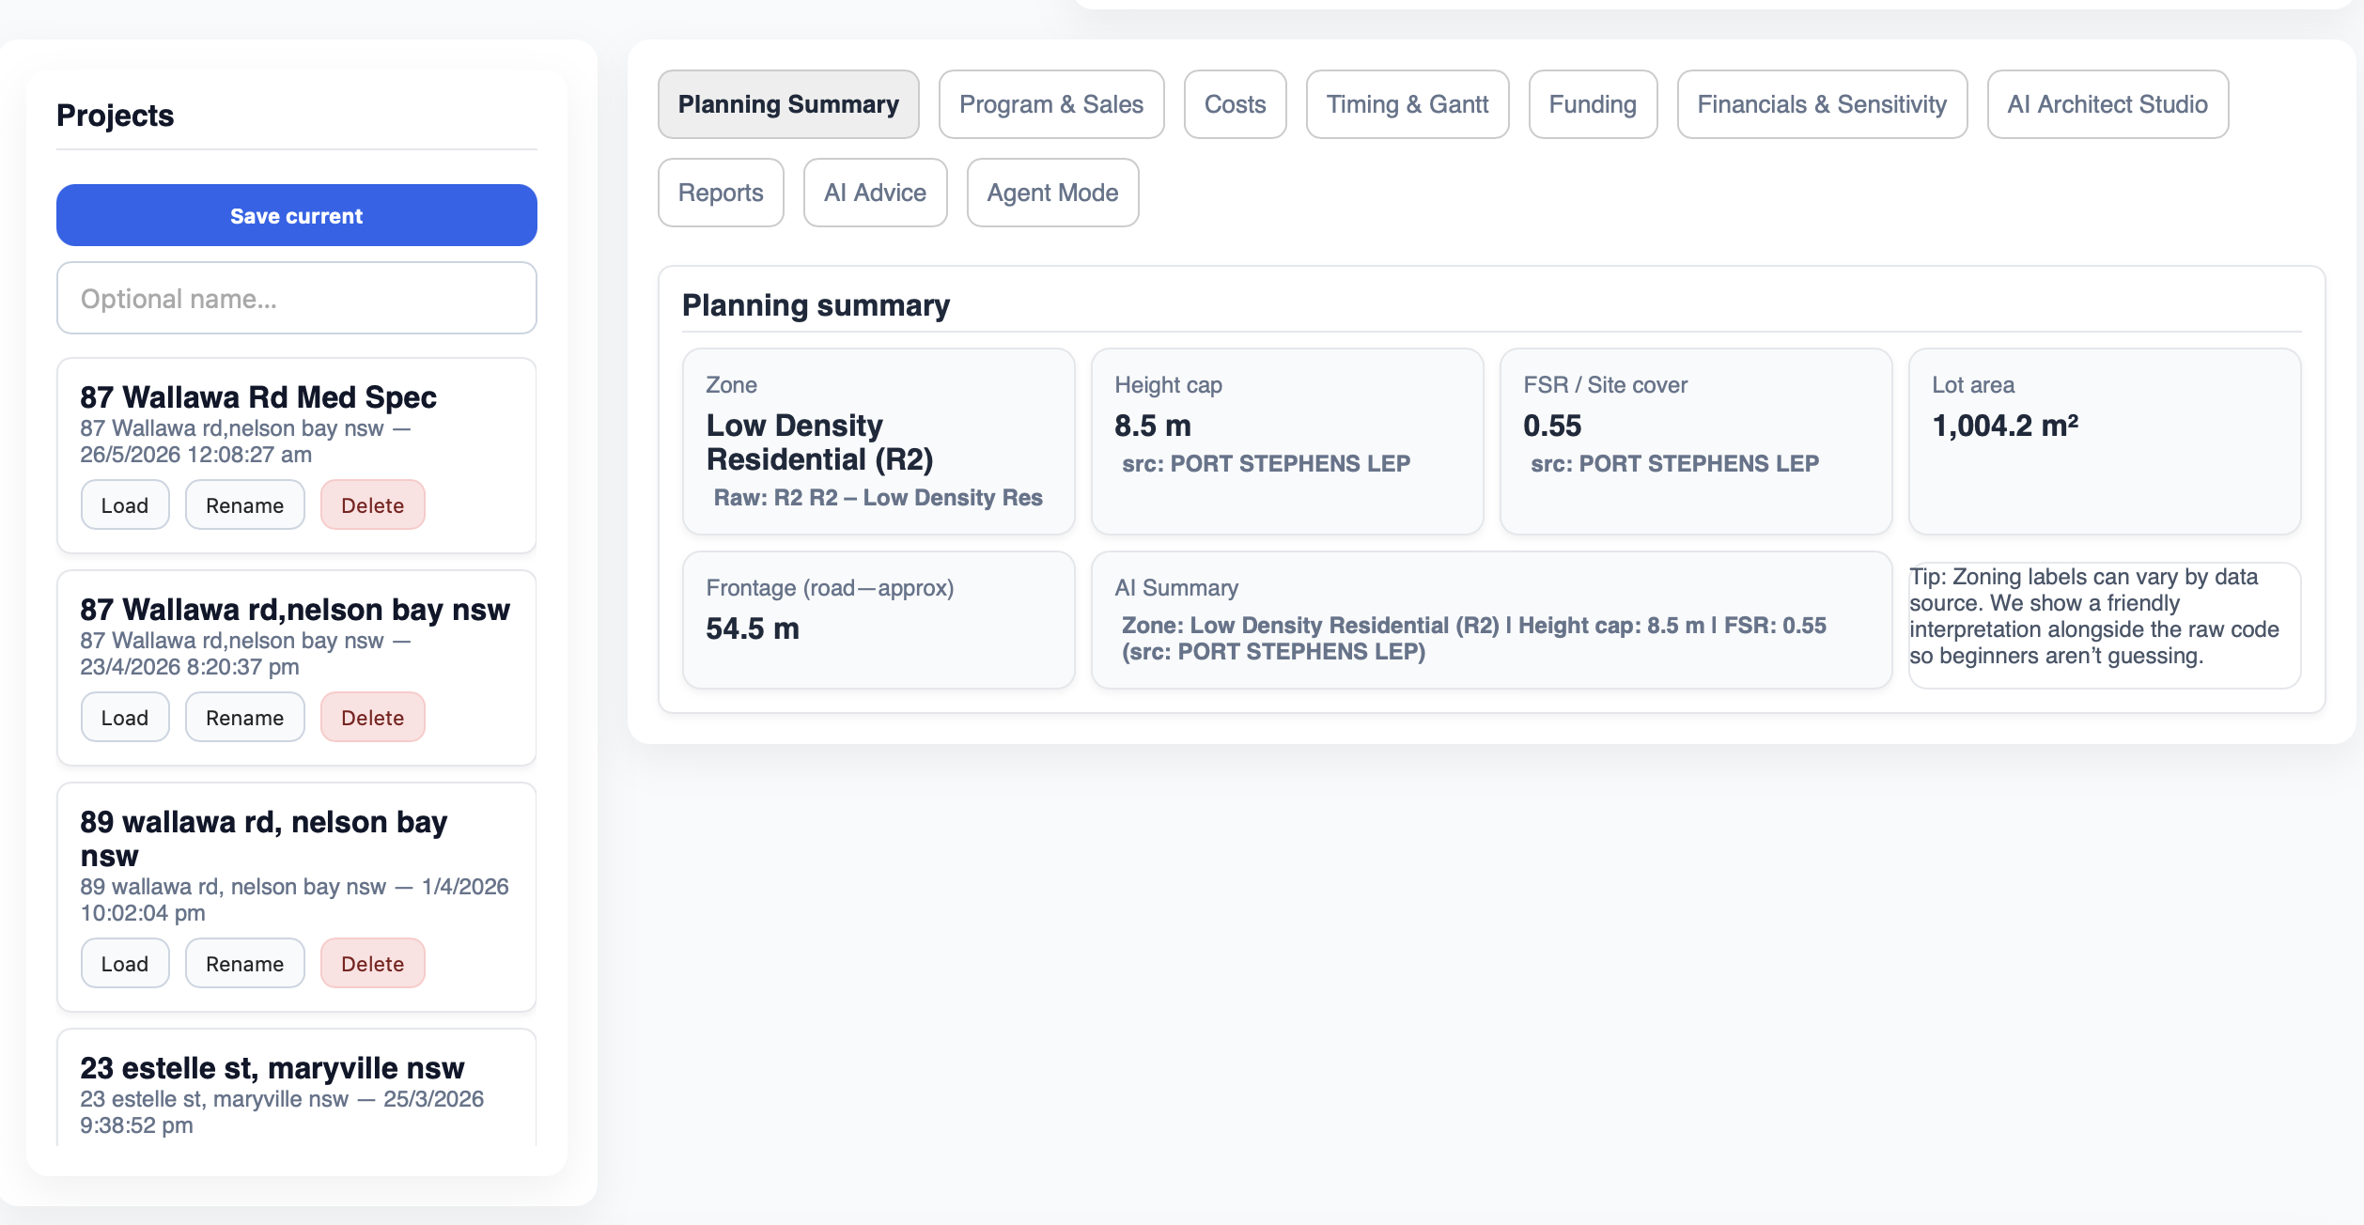
Task: Open the Reports tab
Action: (x=721, y=193)
